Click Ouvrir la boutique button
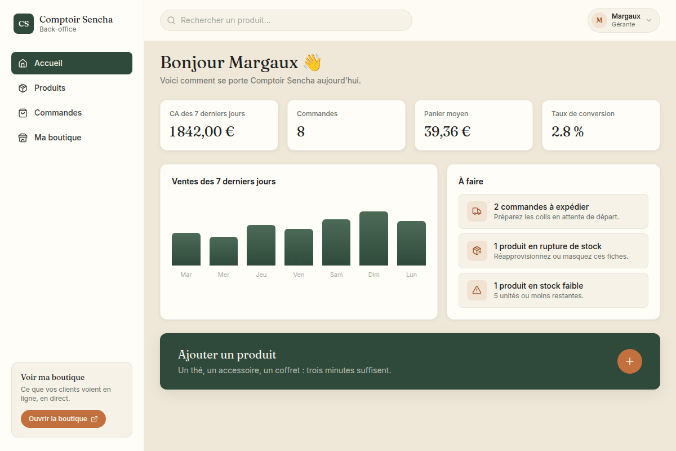Image resolution: width=676 pixels, height=451 pixels. [63, 419]
